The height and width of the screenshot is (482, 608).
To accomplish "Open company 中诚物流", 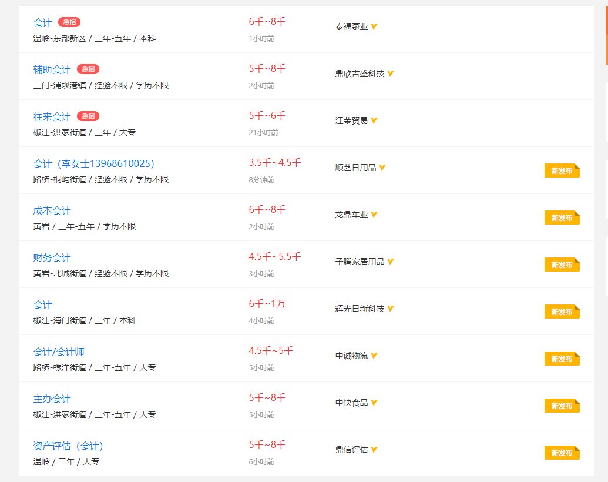I will (x=351, y=356).
